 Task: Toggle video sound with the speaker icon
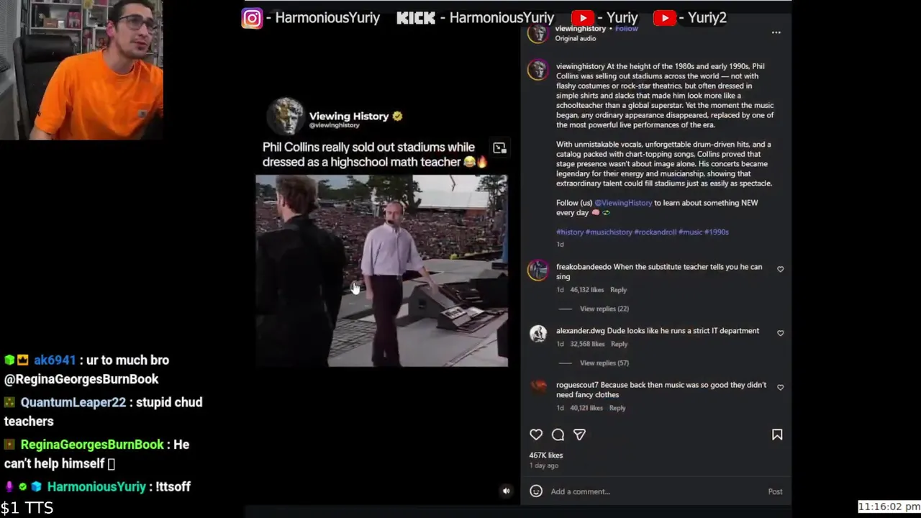[x=506, y=491]
